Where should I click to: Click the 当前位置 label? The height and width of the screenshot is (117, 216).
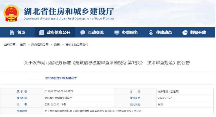[x=10, y=44]
